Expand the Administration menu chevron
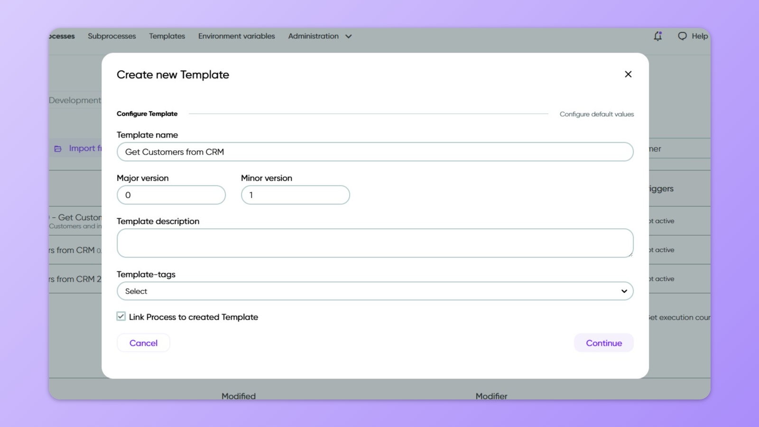The height and width of the screenshot is (427, 759). (349, 37)
